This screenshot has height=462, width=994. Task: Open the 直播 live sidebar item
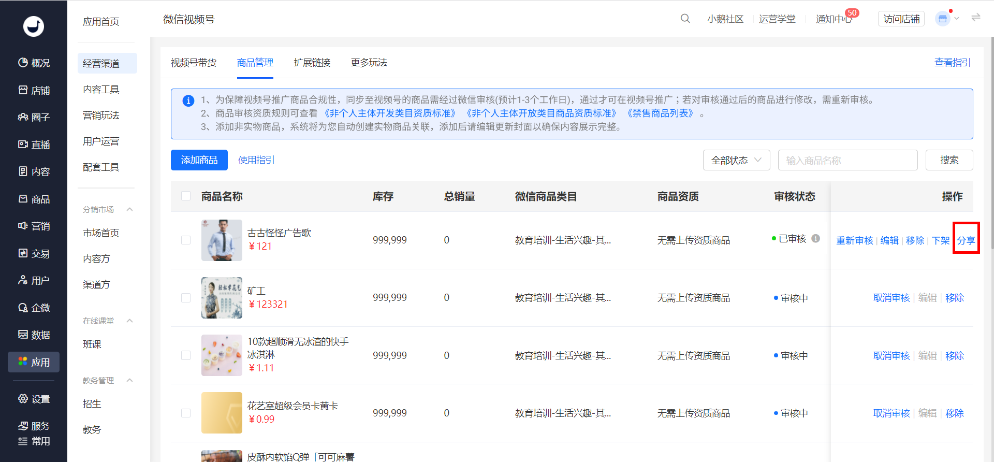tap(34, 145)
